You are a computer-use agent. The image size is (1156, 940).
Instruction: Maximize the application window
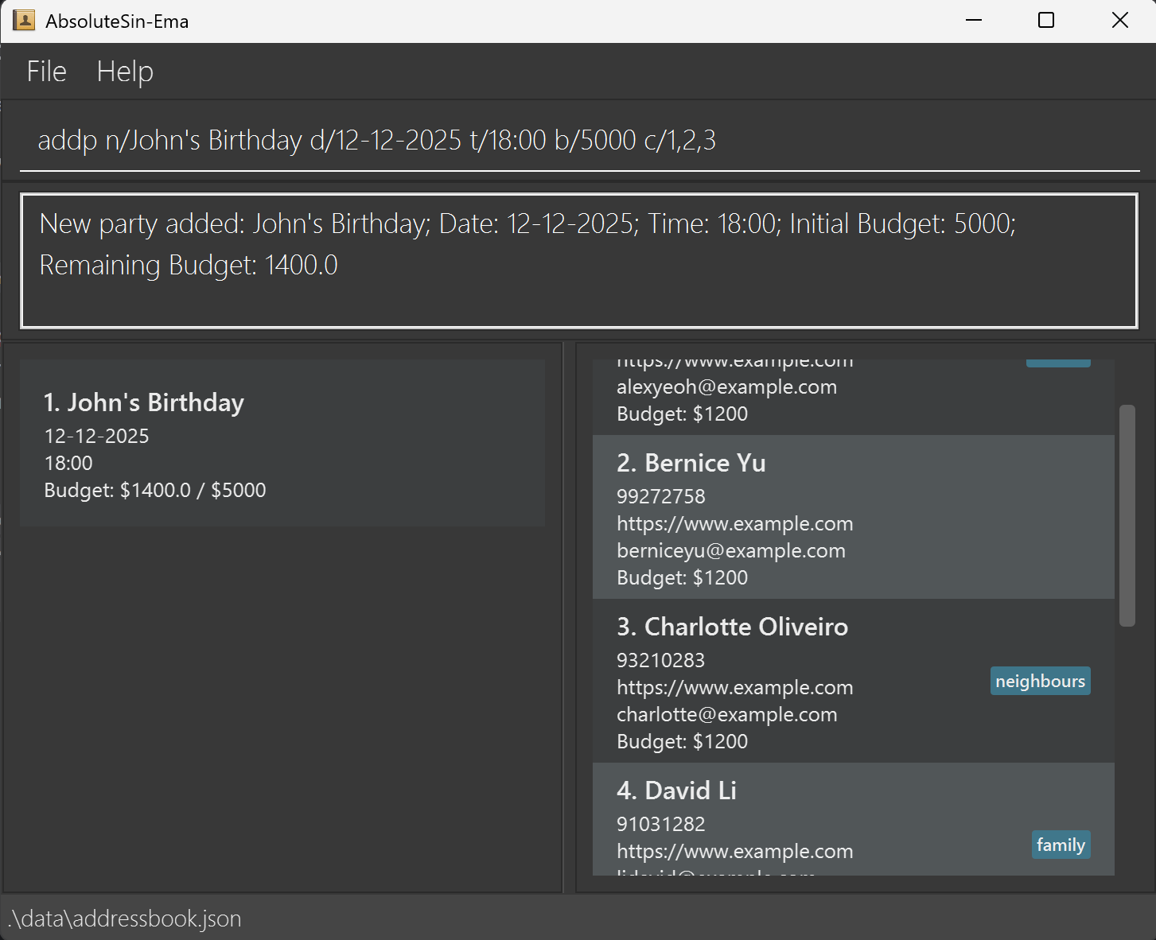click(1046, 21)
